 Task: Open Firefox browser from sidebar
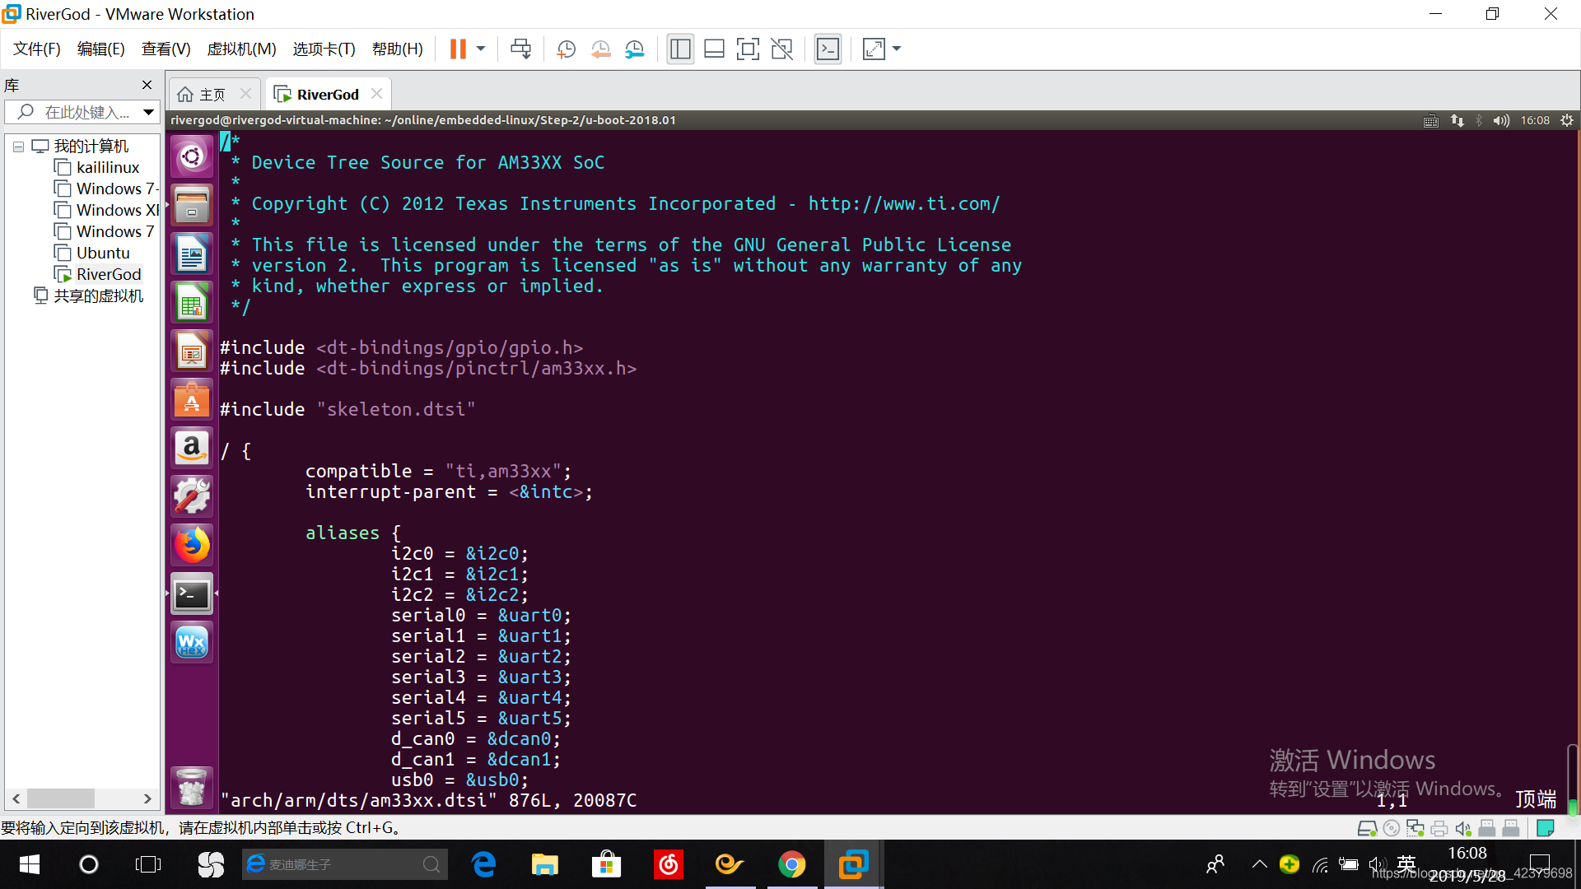[192, 544]
